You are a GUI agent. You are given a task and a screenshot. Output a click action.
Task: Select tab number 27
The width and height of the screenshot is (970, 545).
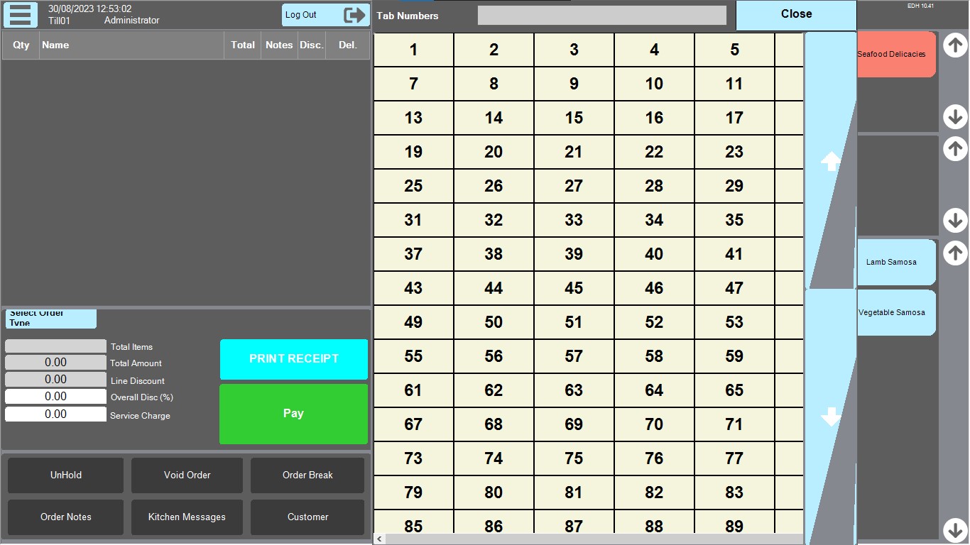tap(574, 186)
